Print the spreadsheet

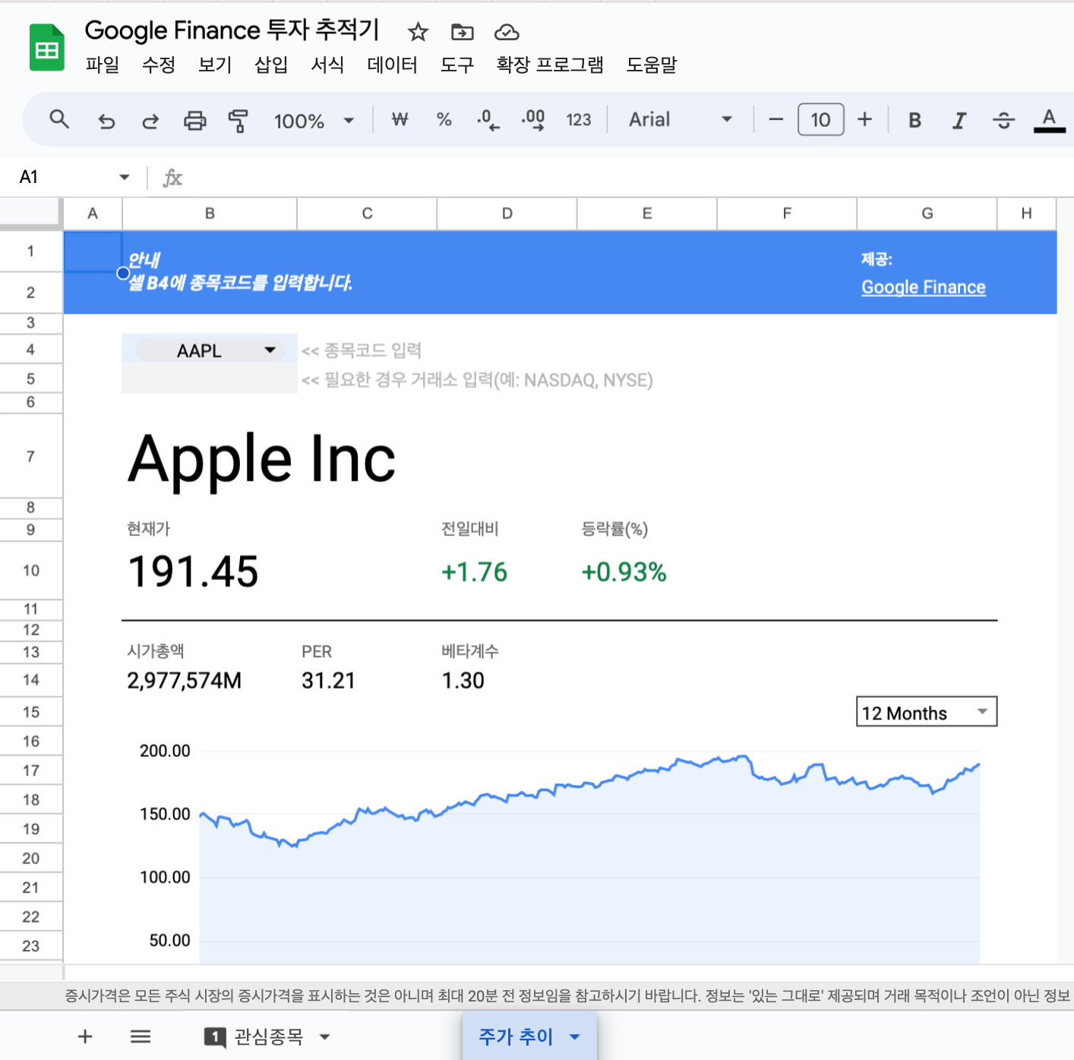click(x=195, y=120)
